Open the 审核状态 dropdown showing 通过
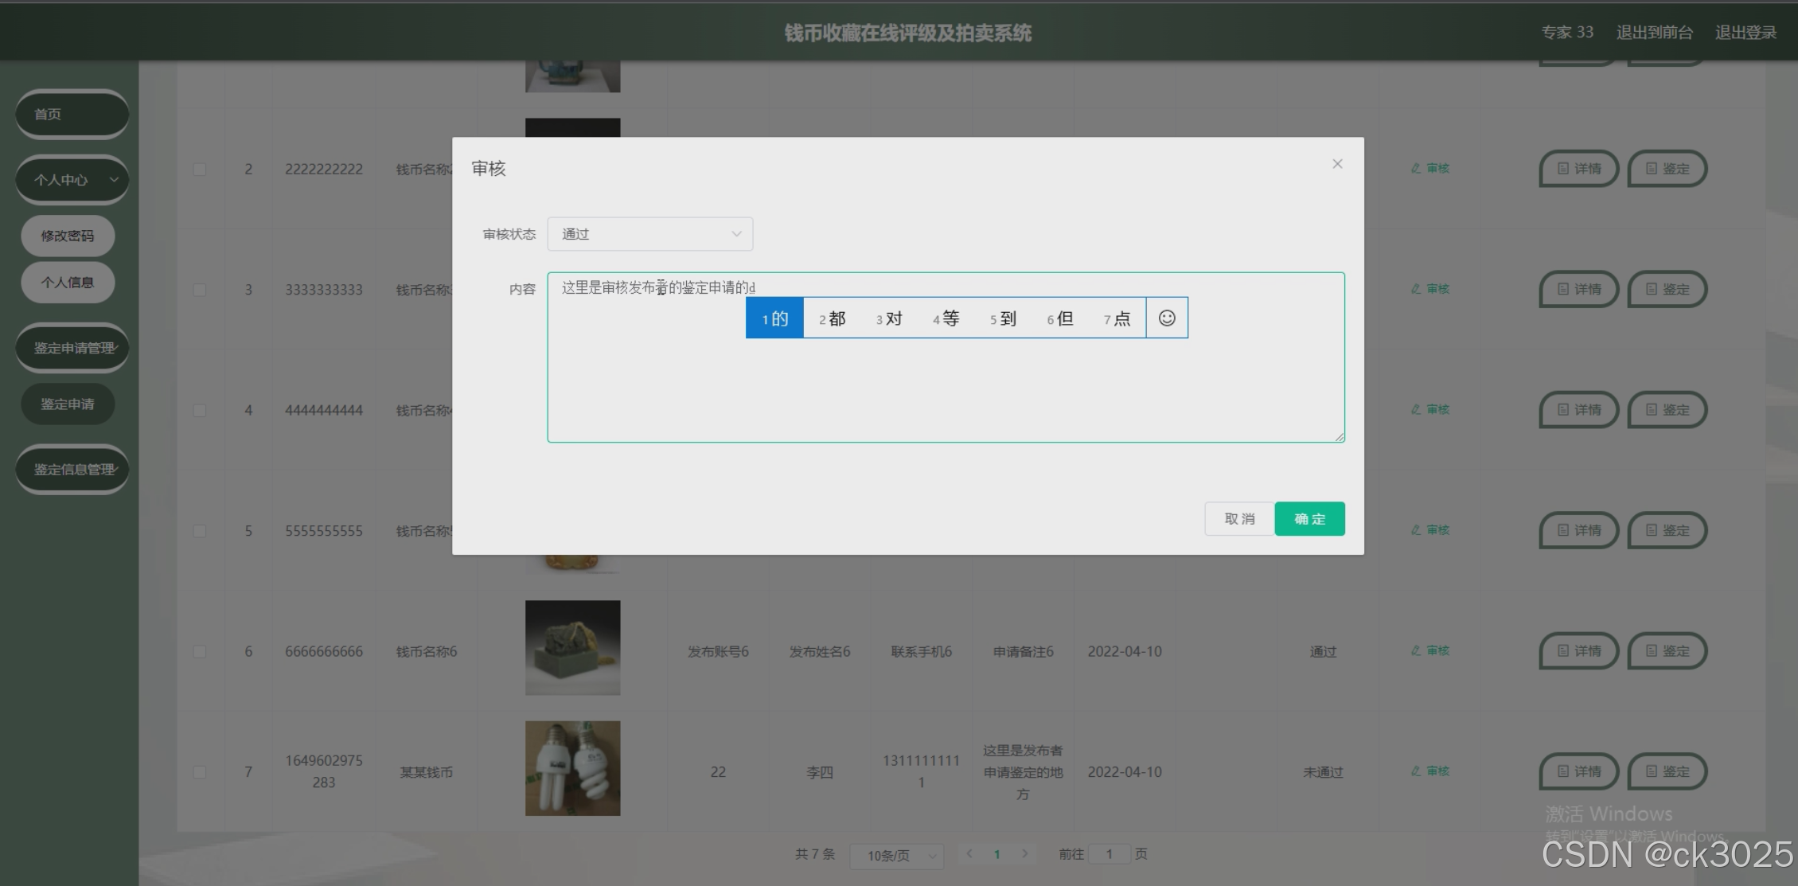The height and width of the screenshot is (886, 1798). (649, 234)
